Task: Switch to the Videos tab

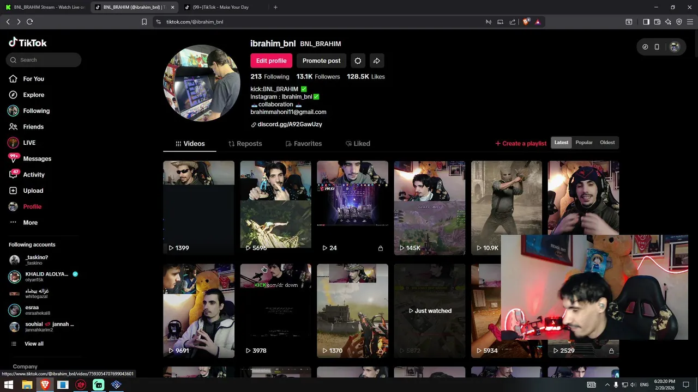Action: [190, 144]
